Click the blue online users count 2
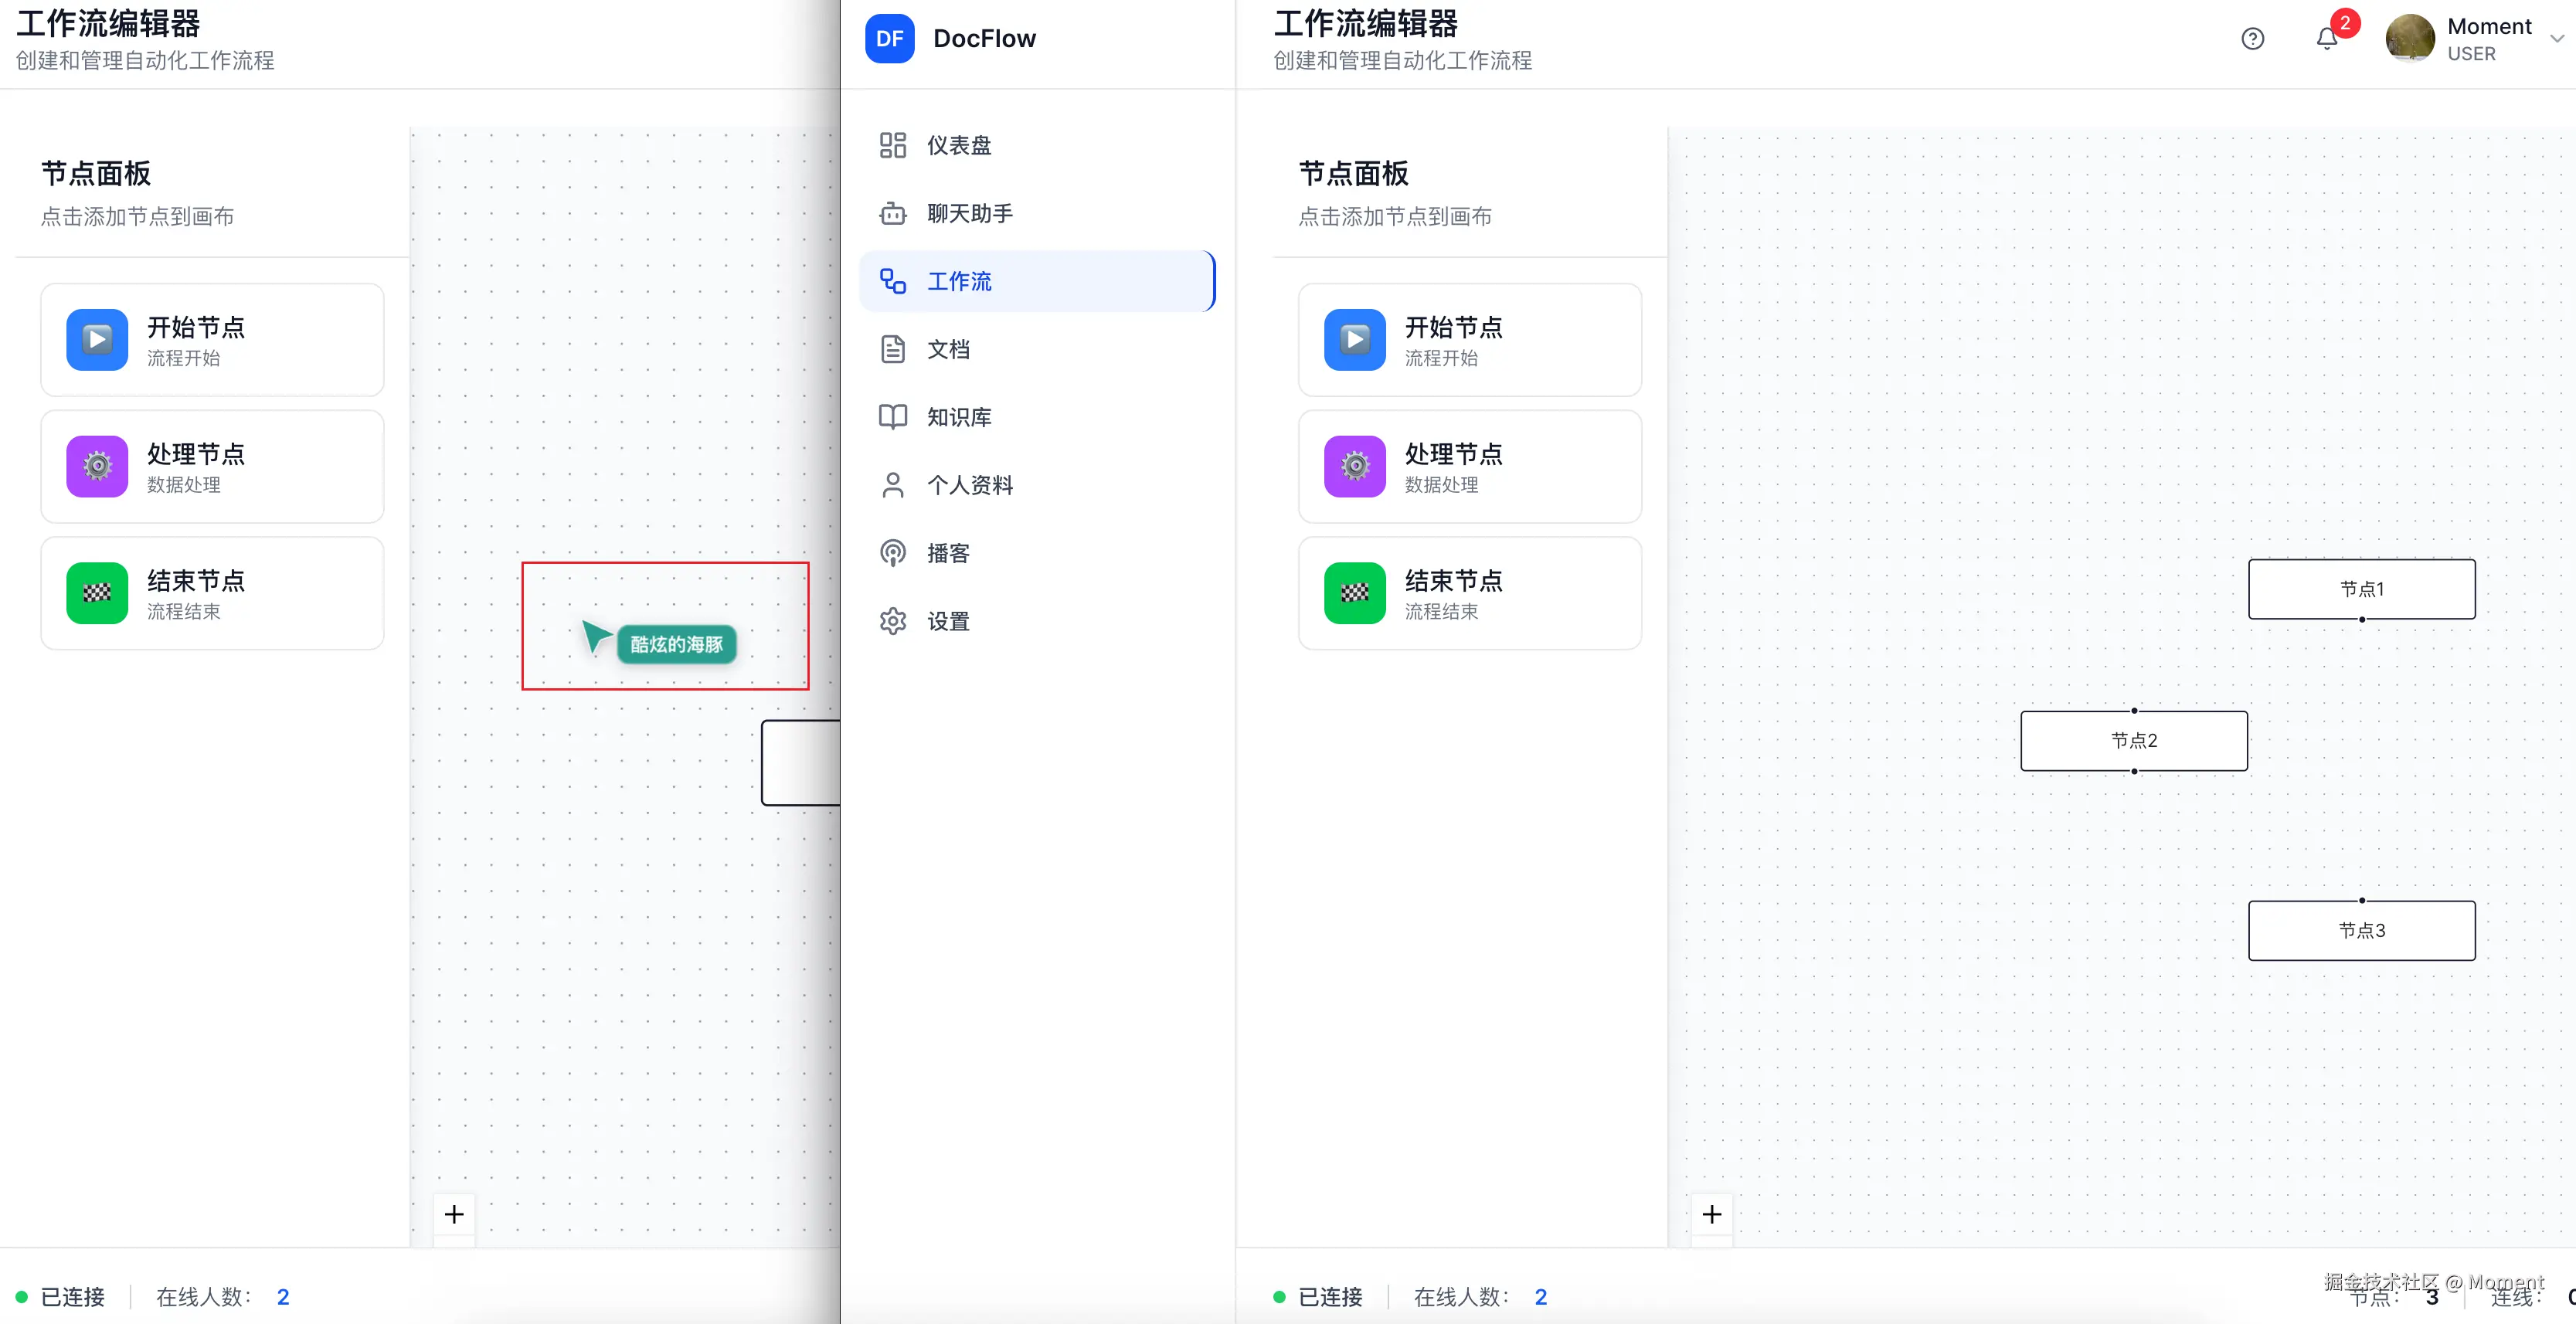The image size is (2576, 1324). pyautogui.click(x=1541, y=1296)
